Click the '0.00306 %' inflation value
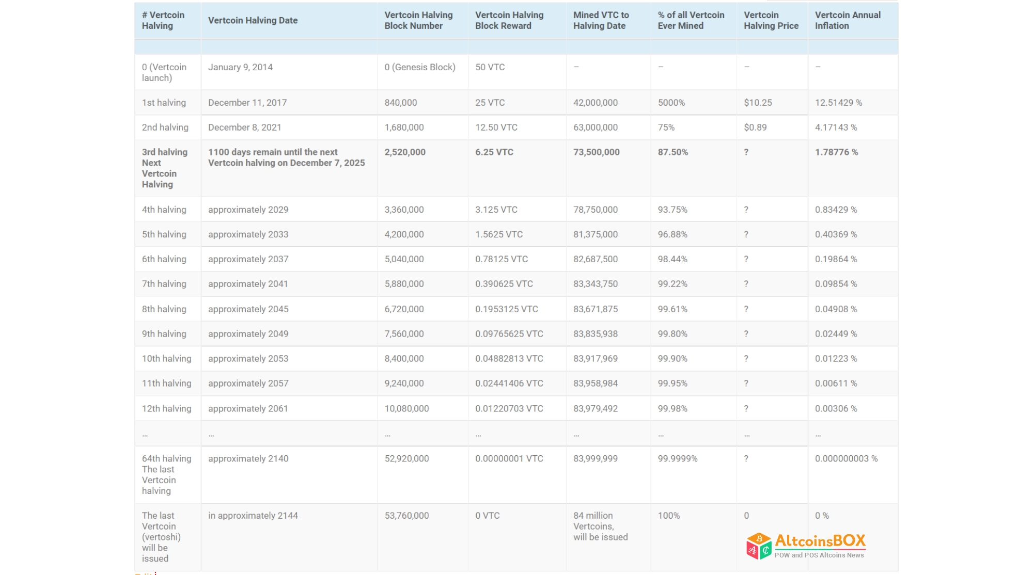 836,409
